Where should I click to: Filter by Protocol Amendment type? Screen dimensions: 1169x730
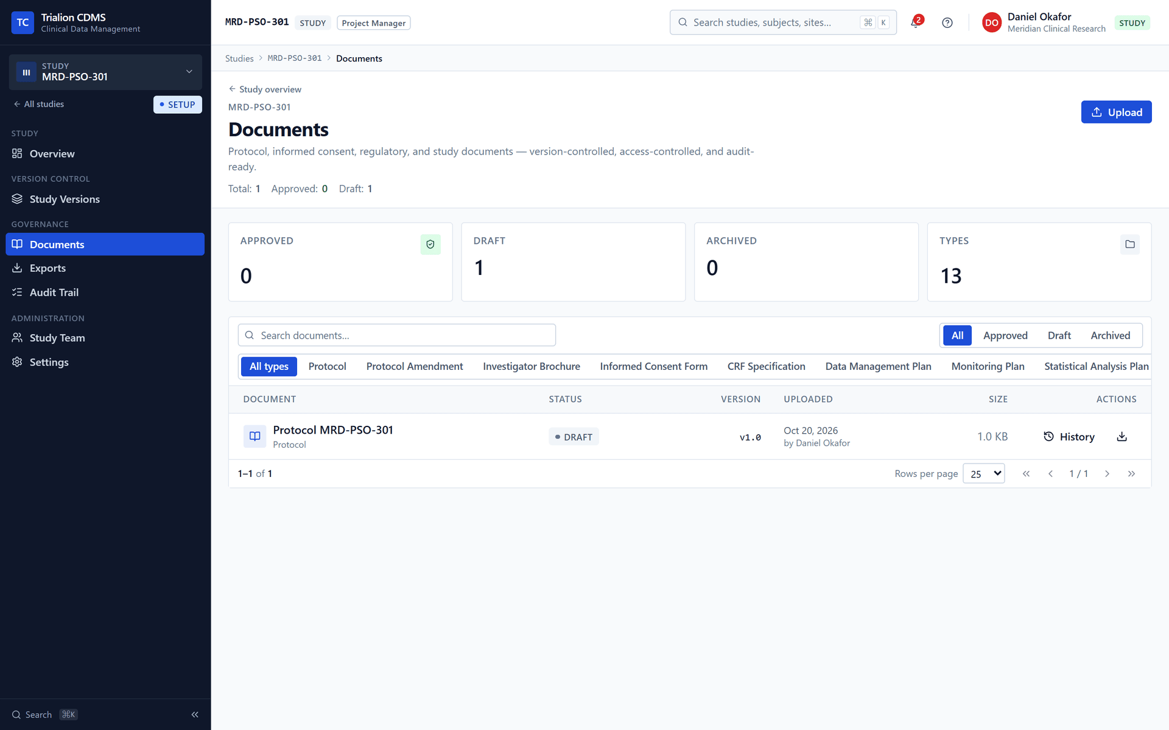pyautogui.click(x=414, y=366)
